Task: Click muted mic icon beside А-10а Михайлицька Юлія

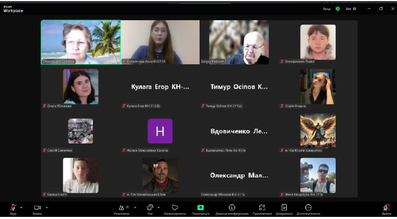Action: click(x=124, y=195)
